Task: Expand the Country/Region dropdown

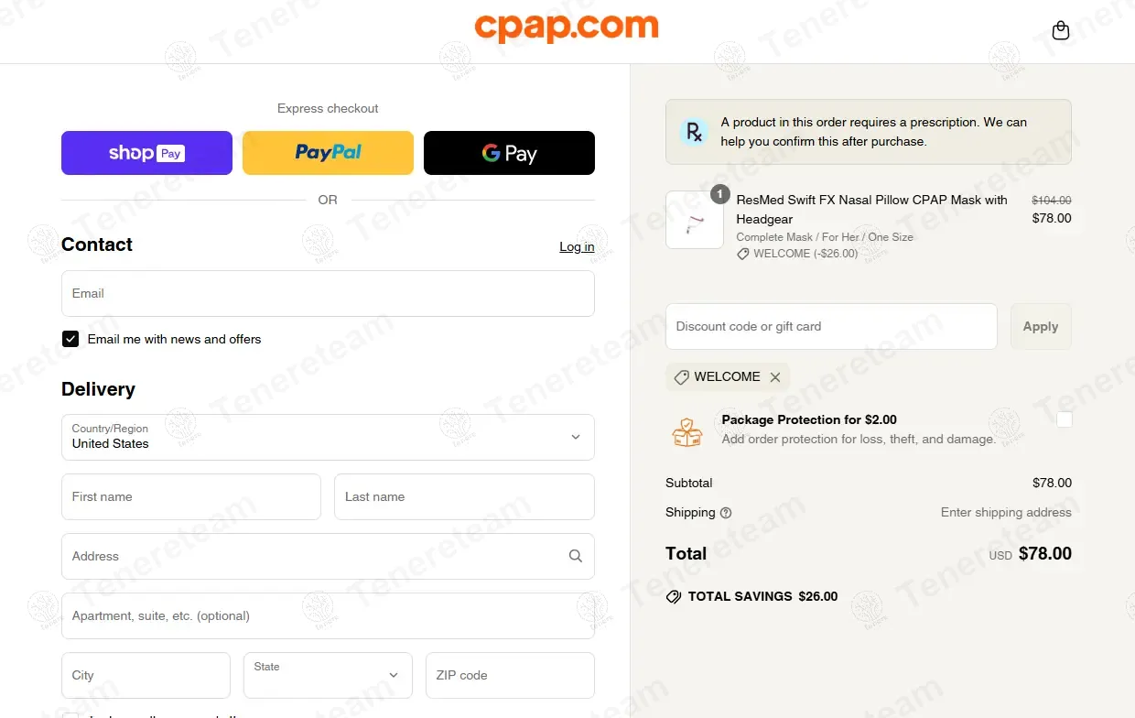Action: click(x=328, y=437)
